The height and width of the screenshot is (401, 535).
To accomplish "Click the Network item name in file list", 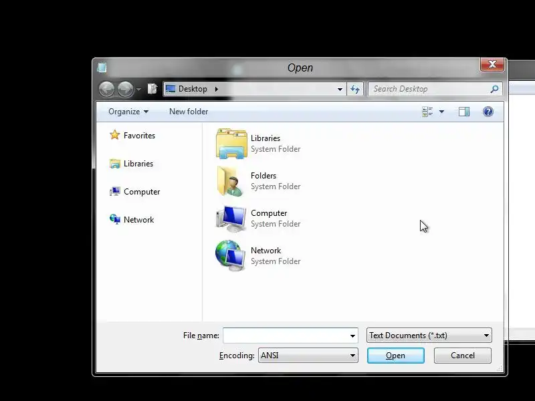I will (265, 251).
